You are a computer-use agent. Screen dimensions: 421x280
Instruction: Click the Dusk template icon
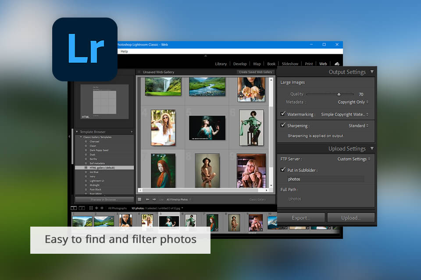86,154
